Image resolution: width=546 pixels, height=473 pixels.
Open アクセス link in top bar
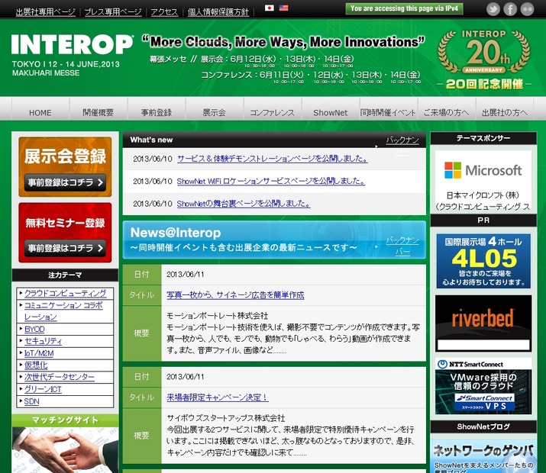pos(164,12)
